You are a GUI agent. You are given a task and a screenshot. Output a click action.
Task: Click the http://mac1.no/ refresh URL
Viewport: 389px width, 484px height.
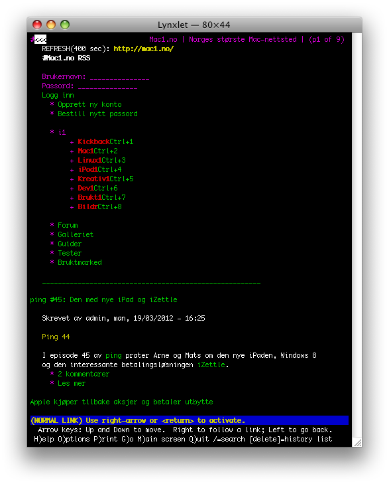(144, 48)
